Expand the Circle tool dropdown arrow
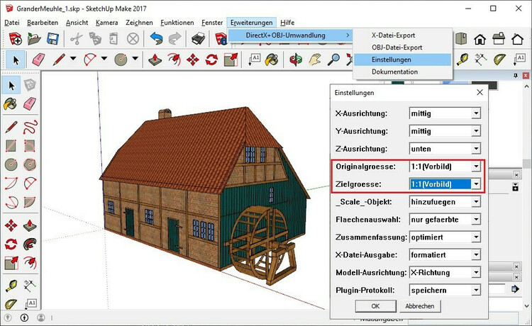 135,59
